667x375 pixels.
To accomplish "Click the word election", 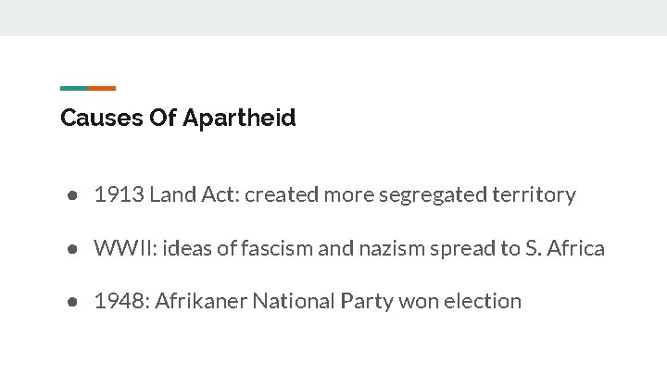I will [x=483, y=301].
